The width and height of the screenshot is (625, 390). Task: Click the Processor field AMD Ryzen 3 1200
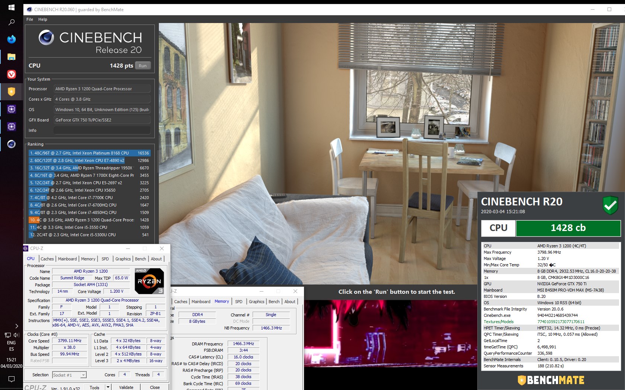coord(102,89)
